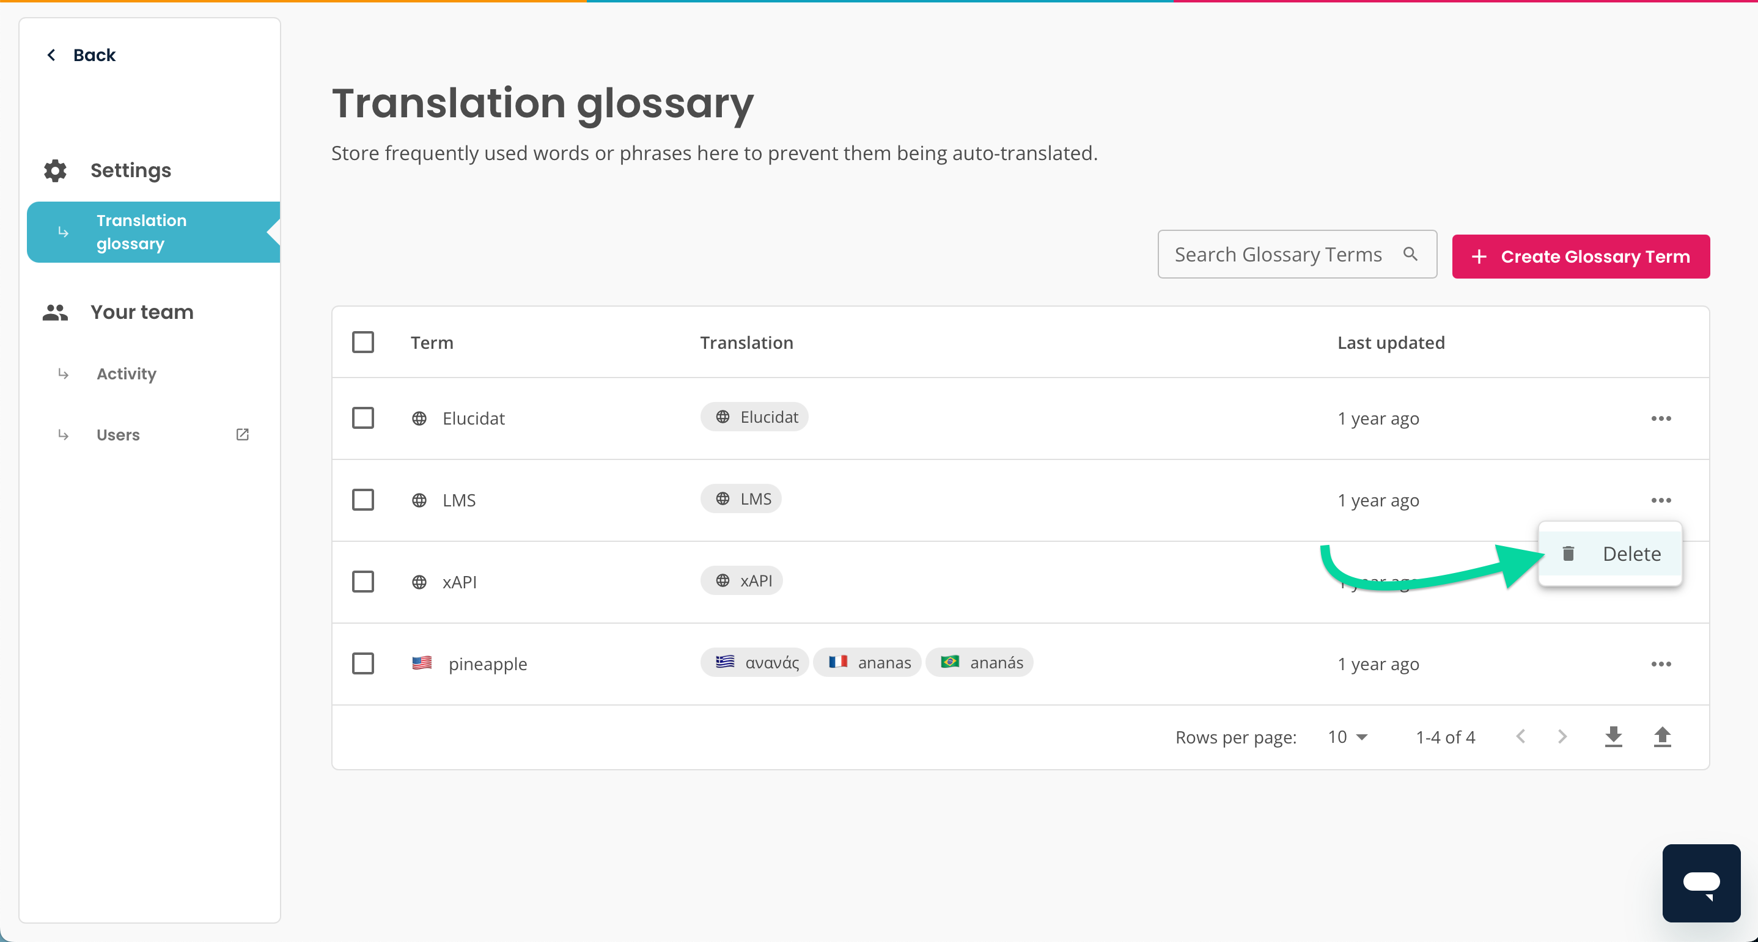Viewport: 1758px width, 942px height.
Task: Focus the Search Glossary Terms field
Action: click(1296, 254)
